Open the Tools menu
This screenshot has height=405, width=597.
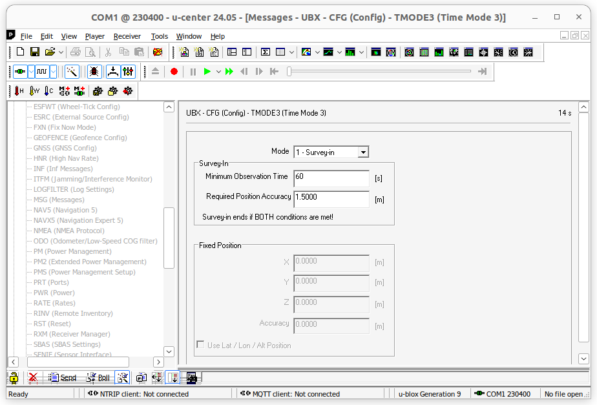(x=159, y=36)
